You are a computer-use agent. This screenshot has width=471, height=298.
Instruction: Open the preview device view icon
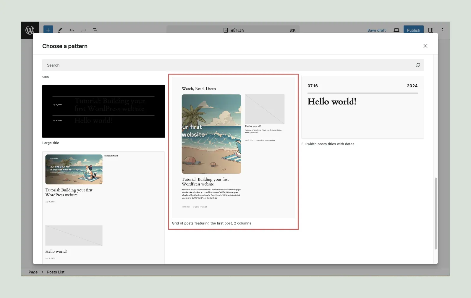click(396, 30)
